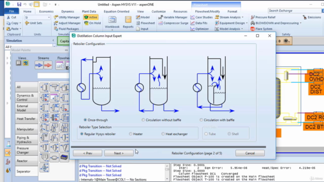Select Pressure Changer palette category
Screen dimensions: 324x182
[26, 150]
